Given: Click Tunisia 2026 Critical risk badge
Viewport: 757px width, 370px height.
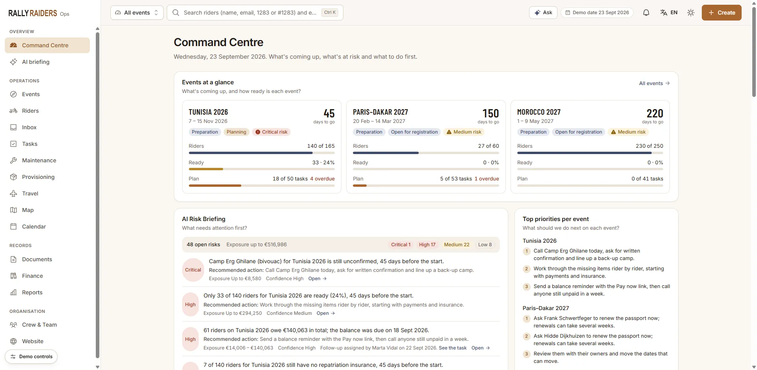Looking at the screenshot, I should click(271, 132).
